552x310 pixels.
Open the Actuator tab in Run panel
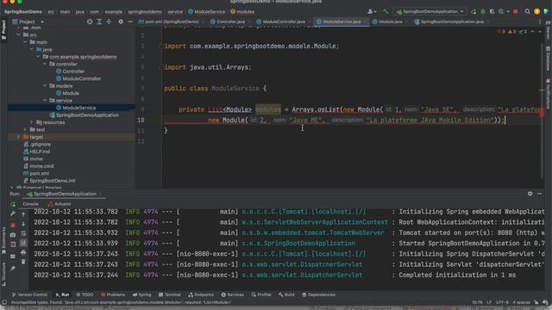[x=60, y=204]
